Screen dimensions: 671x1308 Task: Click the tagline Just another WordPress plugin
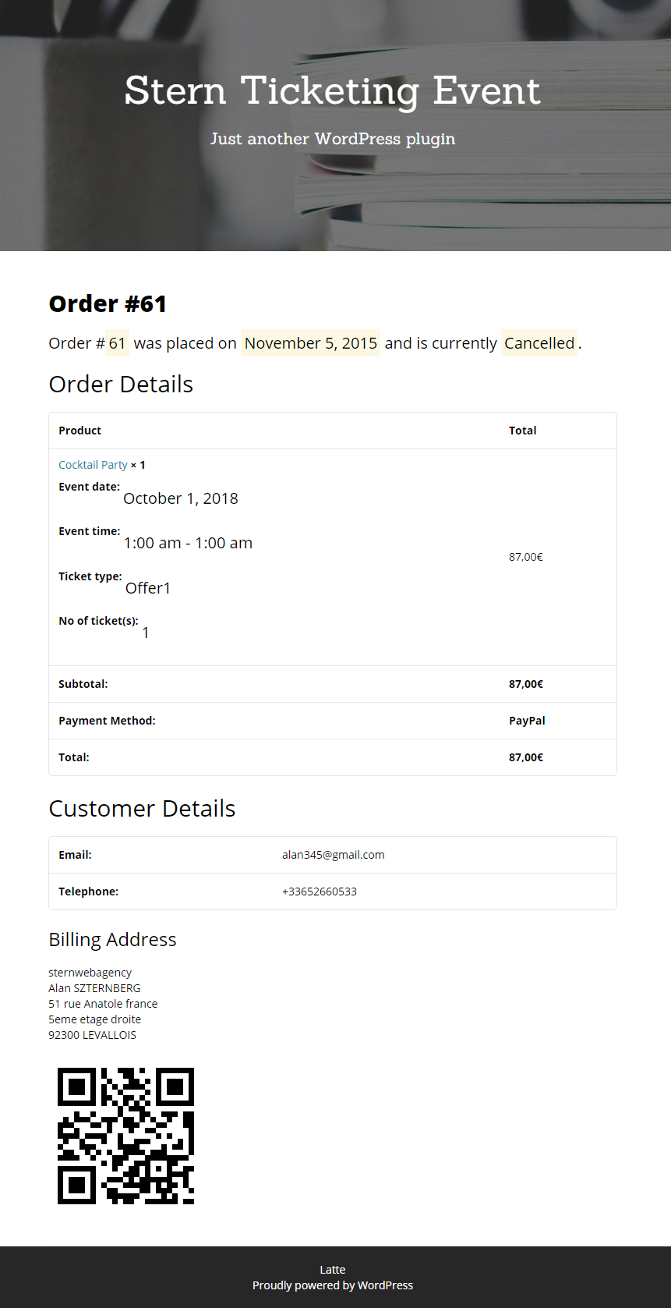pyautogui.click(x=333, y=139)
